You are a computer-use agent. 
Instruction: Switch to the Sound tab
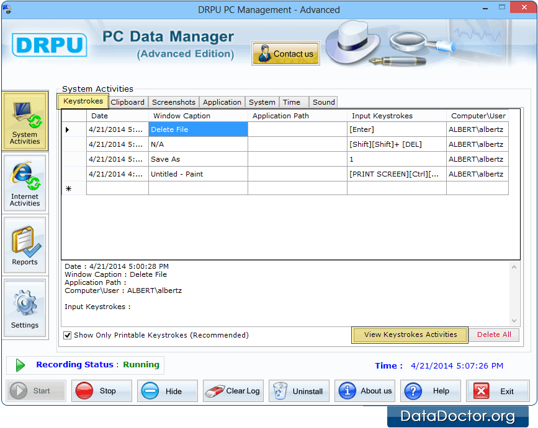pos(323,102)
